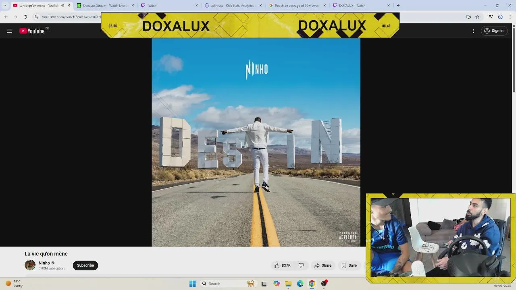Go forward in browser history
The image size is (516, 290).
point(15,17)
